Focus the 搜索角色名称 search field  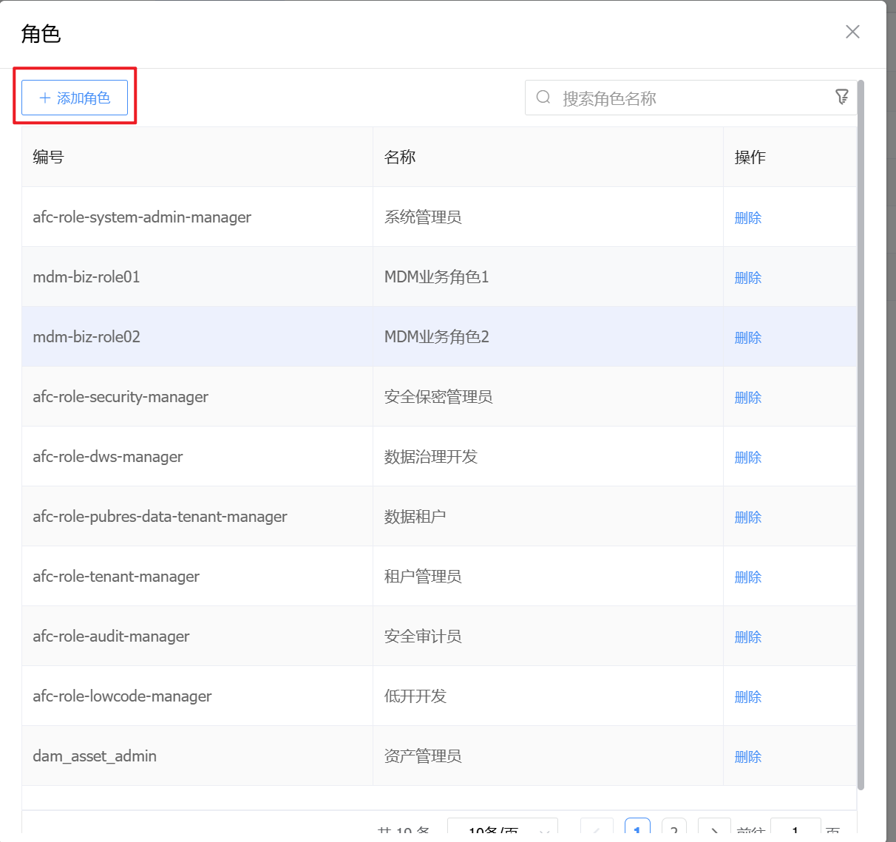click(x=688, y=98)
